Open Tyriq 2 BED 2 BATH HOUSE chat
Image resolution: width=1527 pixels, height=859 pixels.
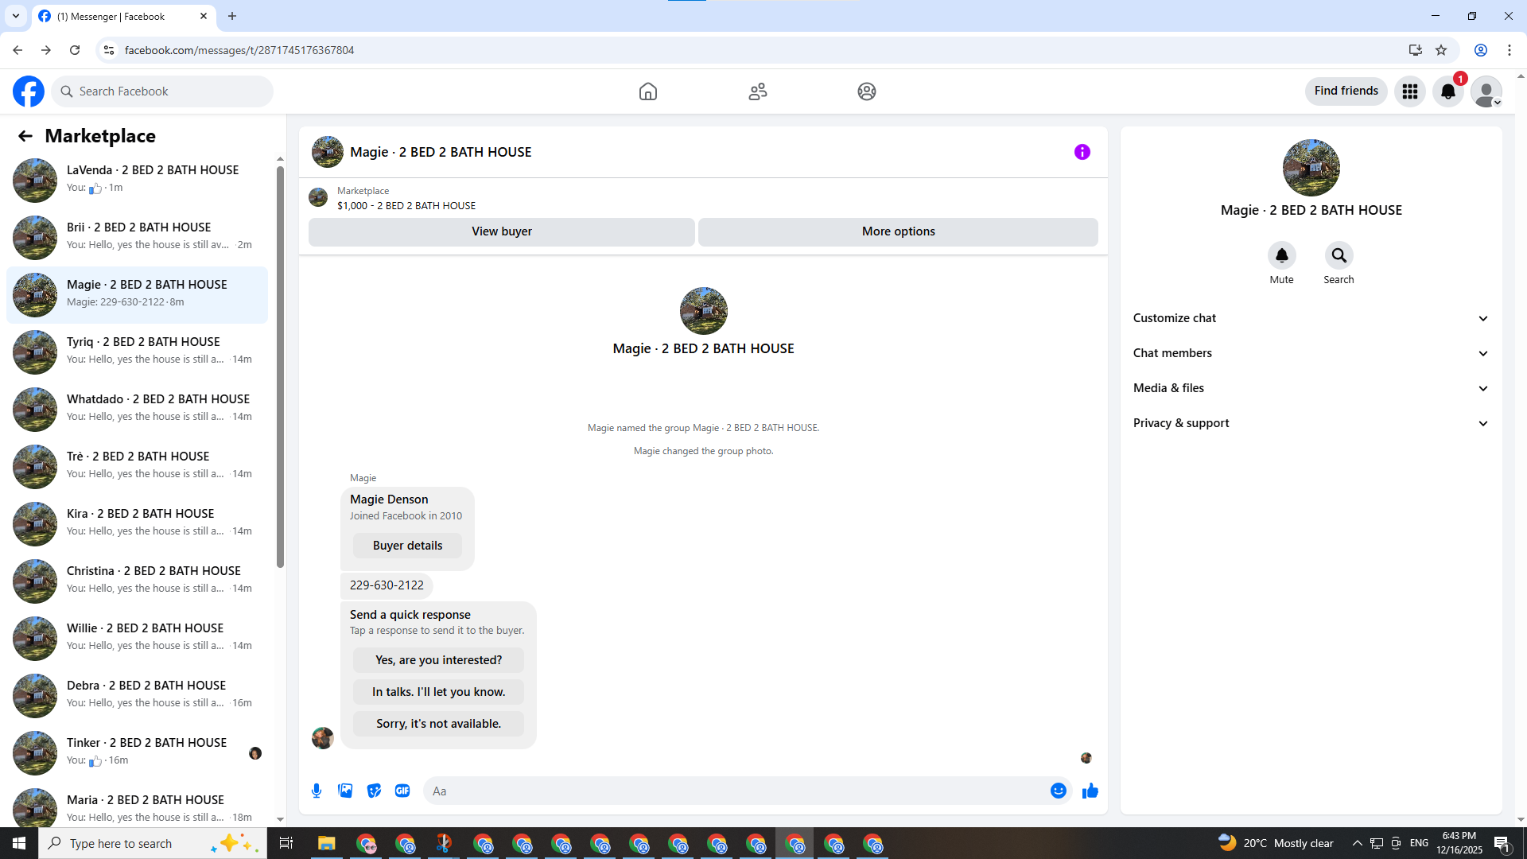pyautogui.click(x=137, y=352)
